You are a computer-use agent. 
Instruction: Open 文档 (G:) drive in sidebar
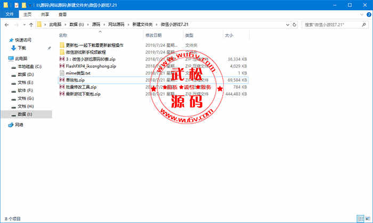point(26,98)
